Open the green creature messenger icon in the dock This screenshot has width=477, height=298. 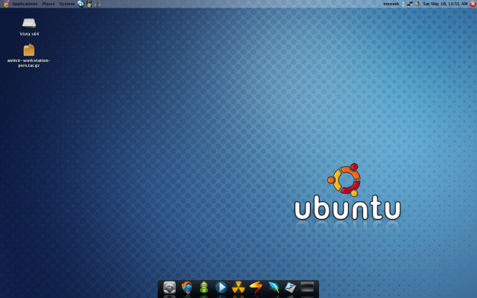[x=203, y=288]
